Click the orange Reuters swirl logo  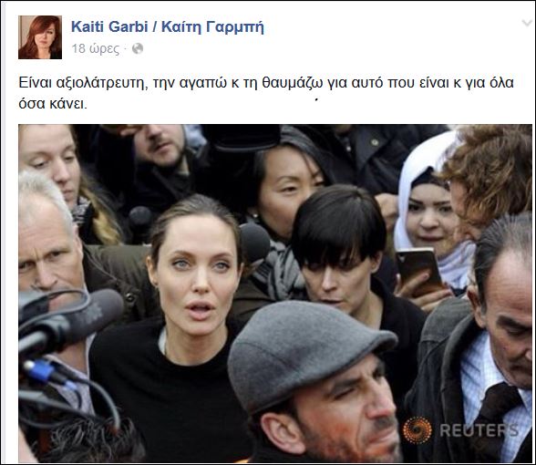[x=417, y=430]
